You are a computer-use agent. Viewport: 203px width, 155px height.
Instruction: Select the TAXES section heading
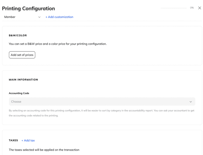coord(13,140)
